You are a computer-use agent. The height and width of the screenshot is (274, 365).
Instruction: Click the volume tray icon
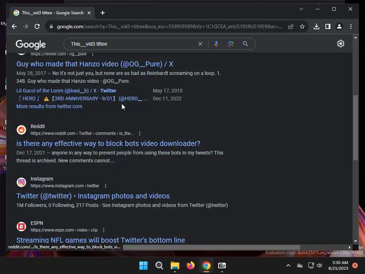(x=319, y=265)
